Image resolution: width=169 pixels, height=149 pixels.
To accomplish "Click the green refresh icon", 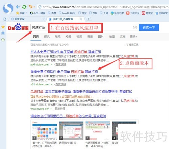I will coord(24,7).
